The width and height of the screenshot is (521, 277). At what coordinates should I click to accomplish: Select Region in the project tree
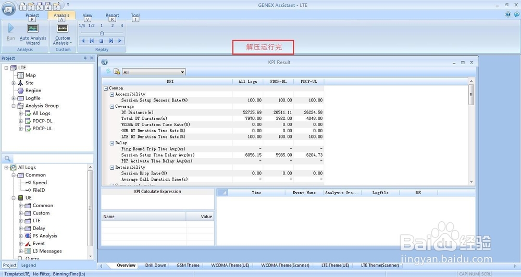(x=33, y=91)
